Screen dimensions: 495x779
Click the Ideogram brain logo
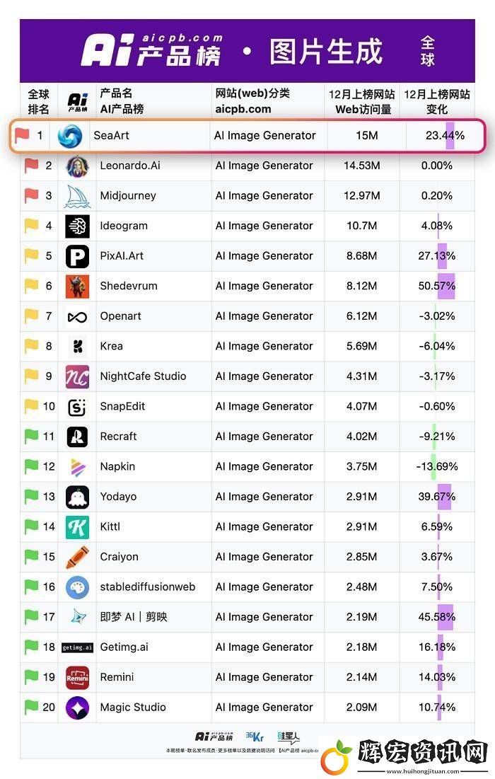coord(78,226)
